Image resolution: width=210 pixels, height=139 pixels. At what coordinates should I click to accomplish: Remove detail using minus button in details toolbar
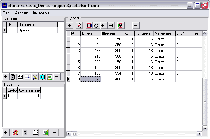click(135, 25)
